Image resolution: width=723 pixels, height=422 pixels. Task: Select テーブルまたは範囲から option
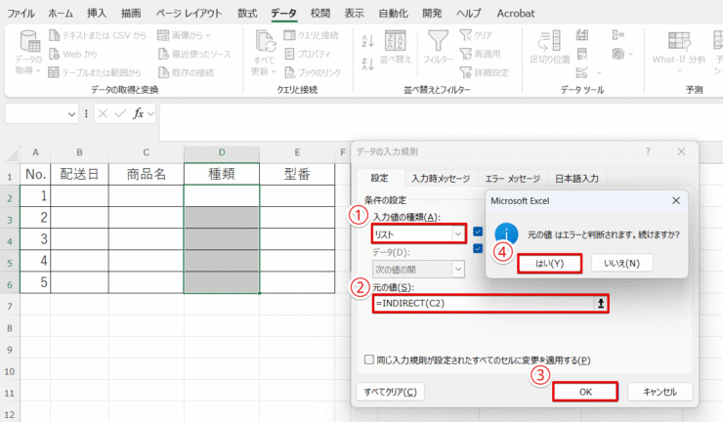pos(95,72)
